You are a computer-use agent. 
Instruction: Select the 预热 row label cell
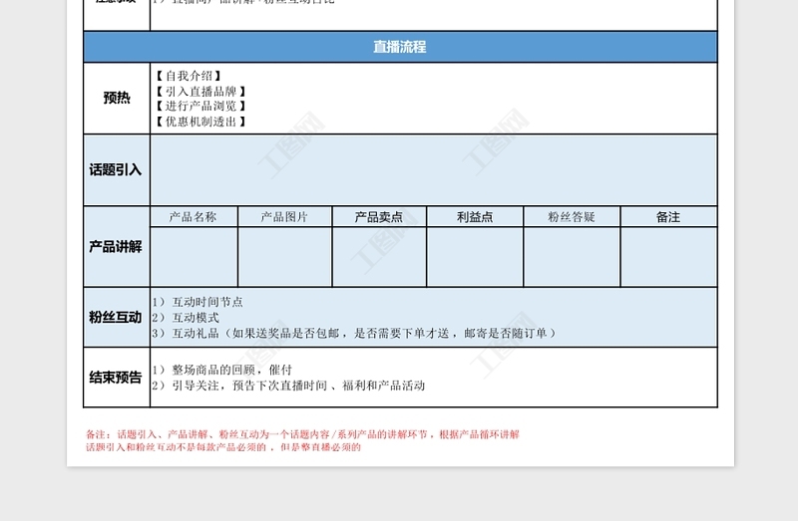pyautogui.click(x=117, y=98)
